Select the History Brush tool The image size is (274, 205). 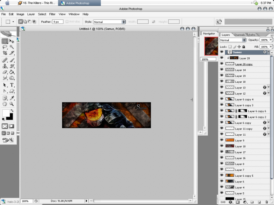(x=12, y=66)
